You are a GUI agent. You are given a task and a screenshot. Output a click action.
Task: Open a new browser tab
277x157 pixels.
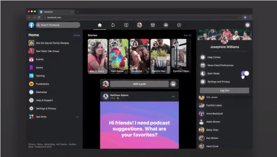pyautogui.click(x=78, y=12)
